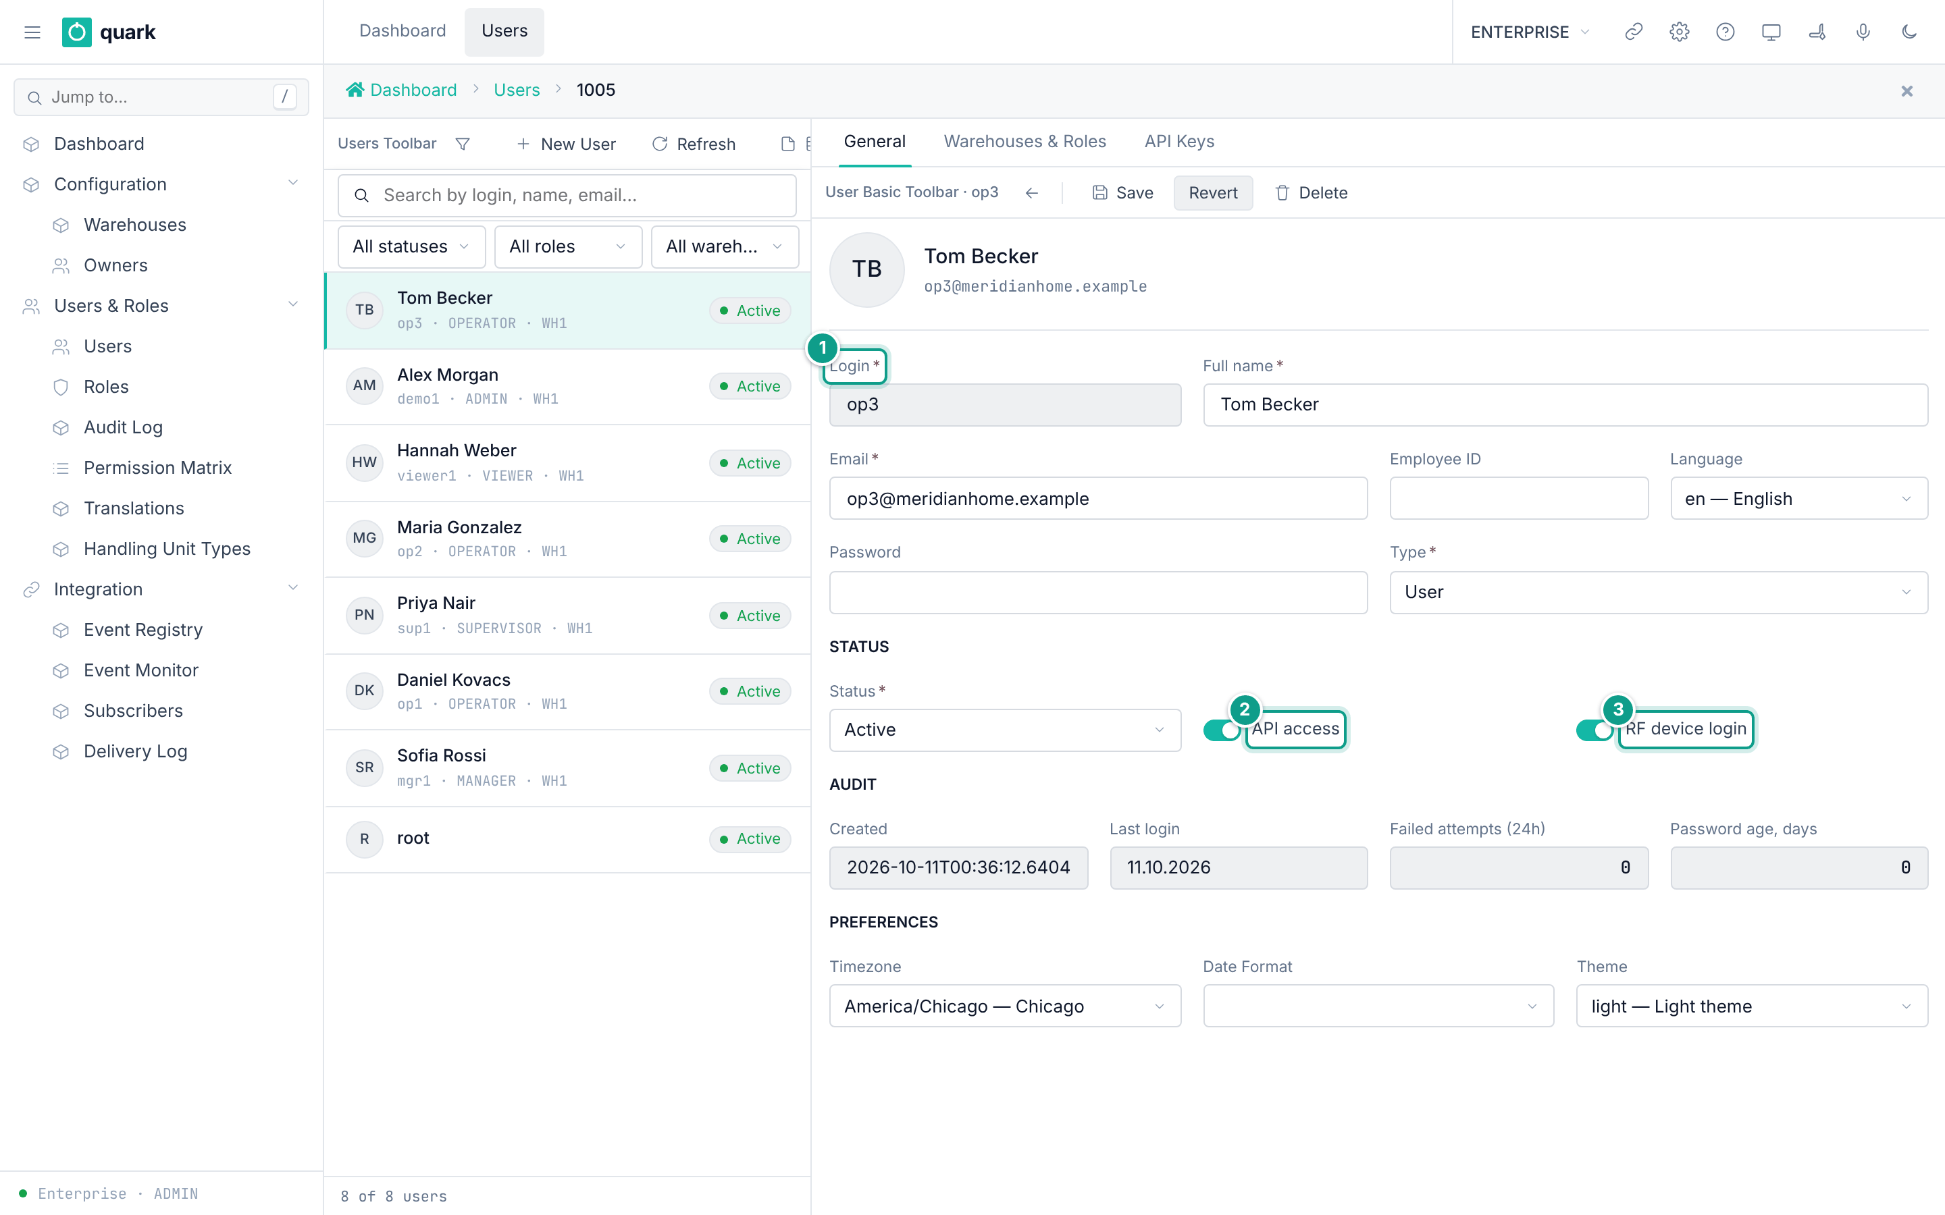Screen dimensions: 1945x1215
Task: Open Roles in the sidebar
Action: pyautogui.click(x=106, y=387)
